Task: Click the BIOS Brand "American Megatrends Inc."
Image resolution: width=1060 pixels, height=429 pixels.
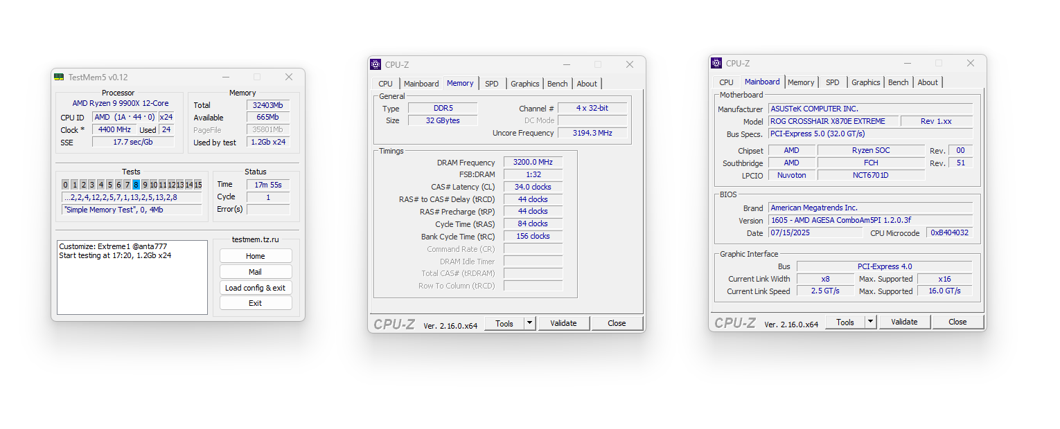Action: click(870, 208)
